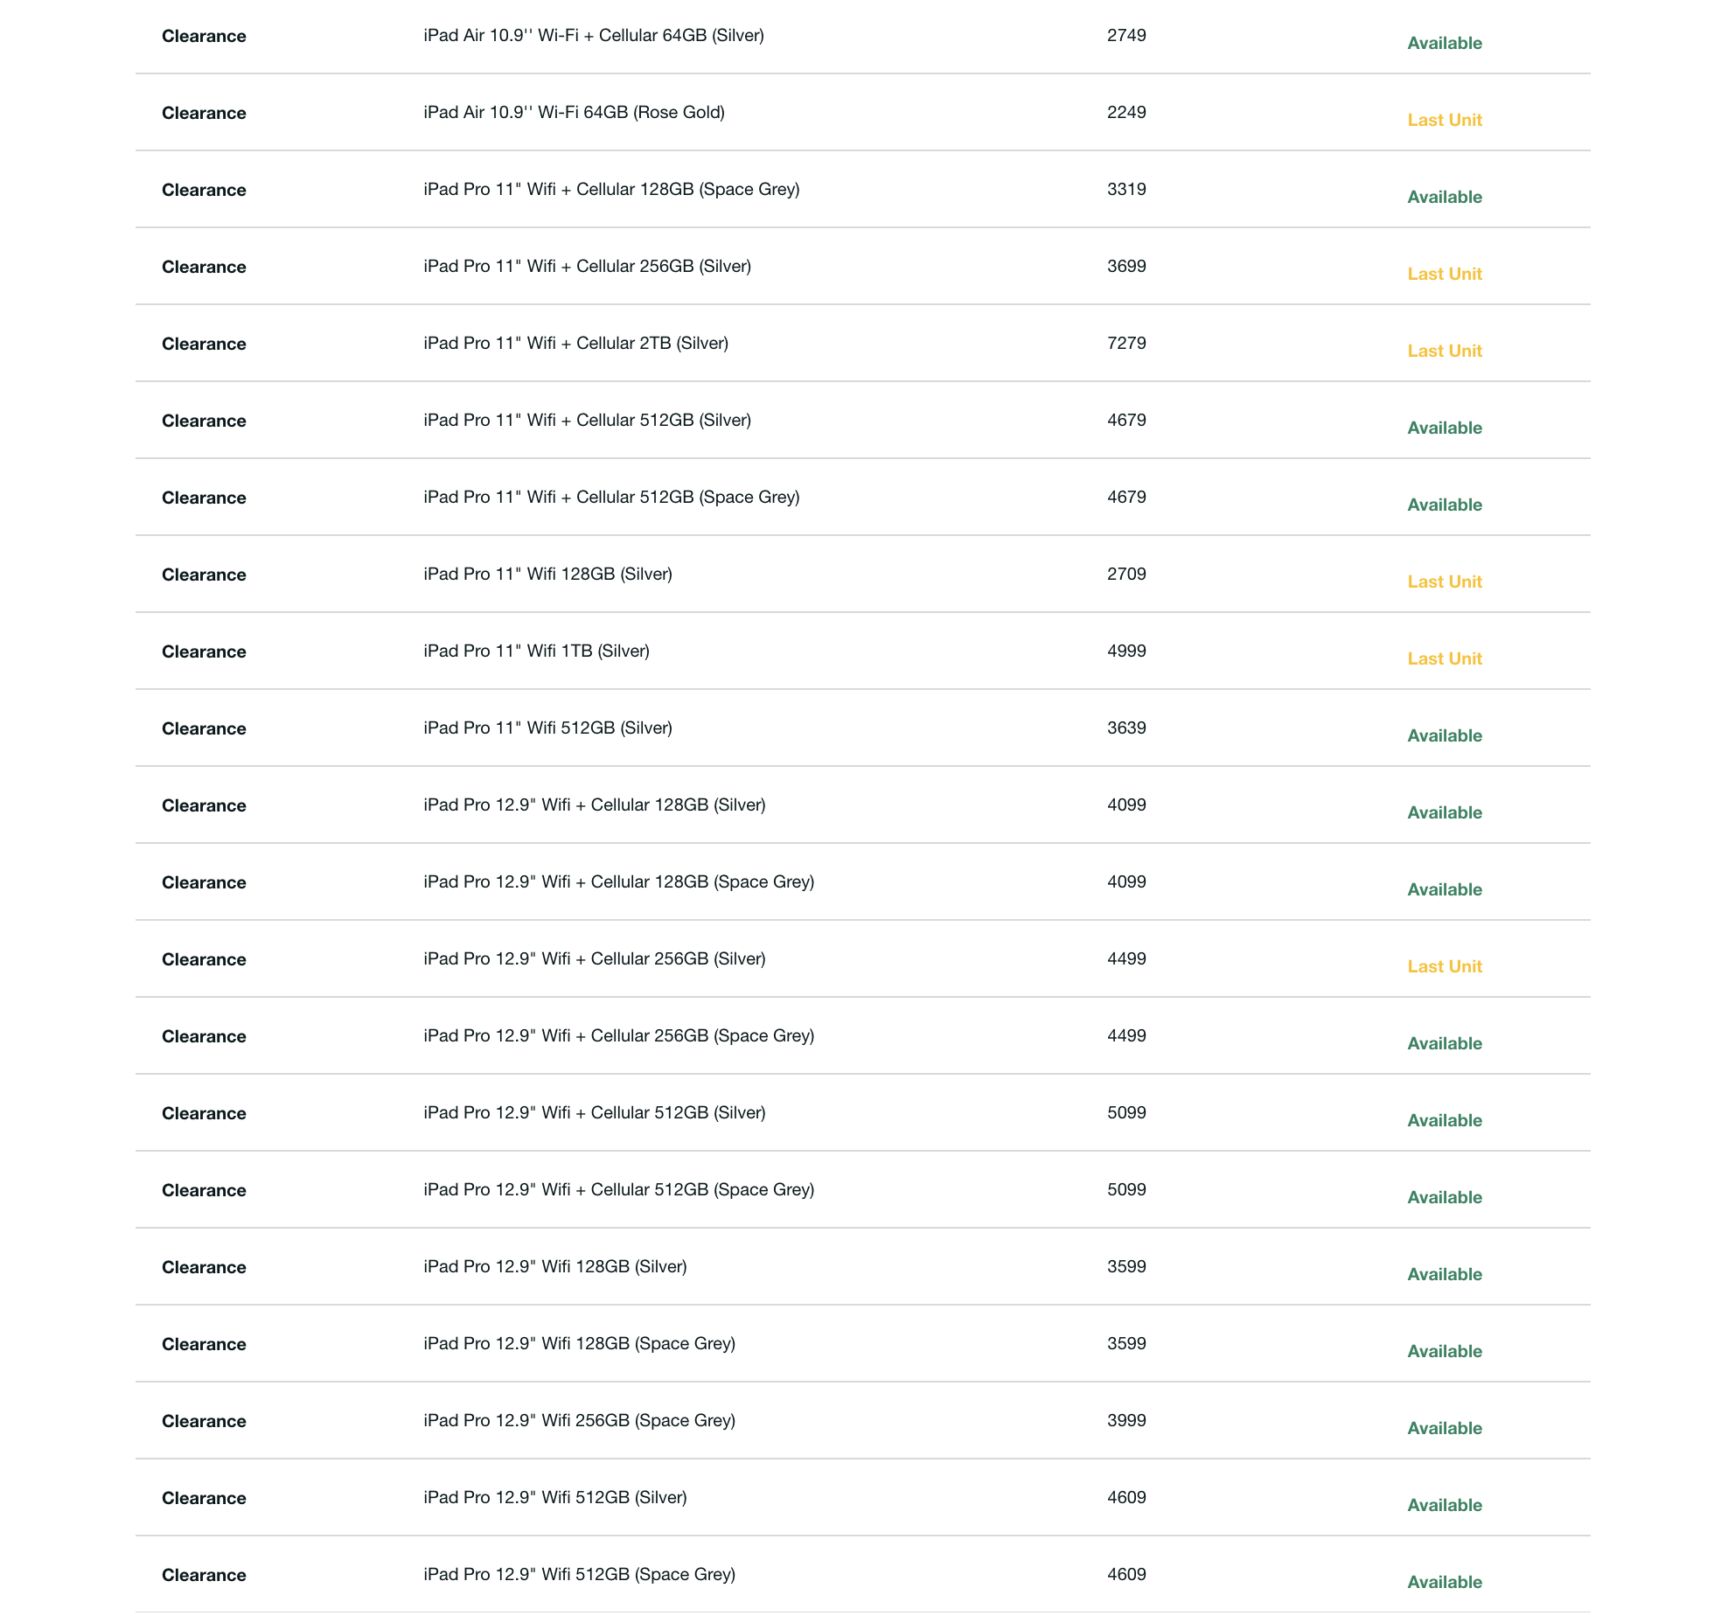This screenshot has width=1714, height=1616.
Task: Select iPad Air Wi-Fi + Cellular 64GB Silver
Action: pos(593,36)
